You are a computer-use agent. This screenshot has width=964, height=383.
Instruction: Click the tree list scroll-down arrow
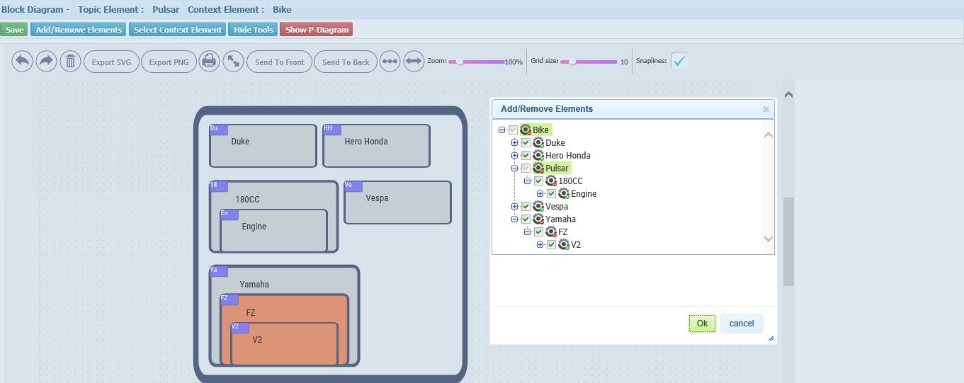768,239
